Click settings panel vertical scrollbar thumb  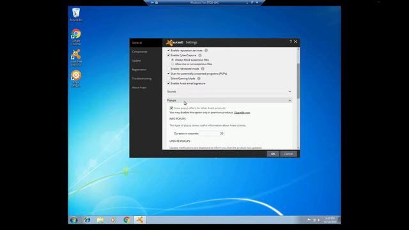pos(298,81)
